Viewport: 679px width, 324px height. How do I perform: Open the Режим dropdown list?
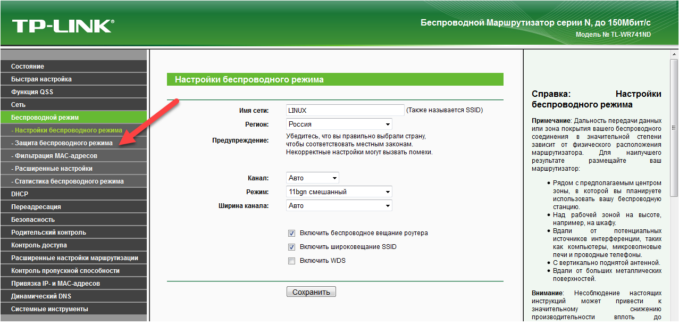[x=339, y=192]
